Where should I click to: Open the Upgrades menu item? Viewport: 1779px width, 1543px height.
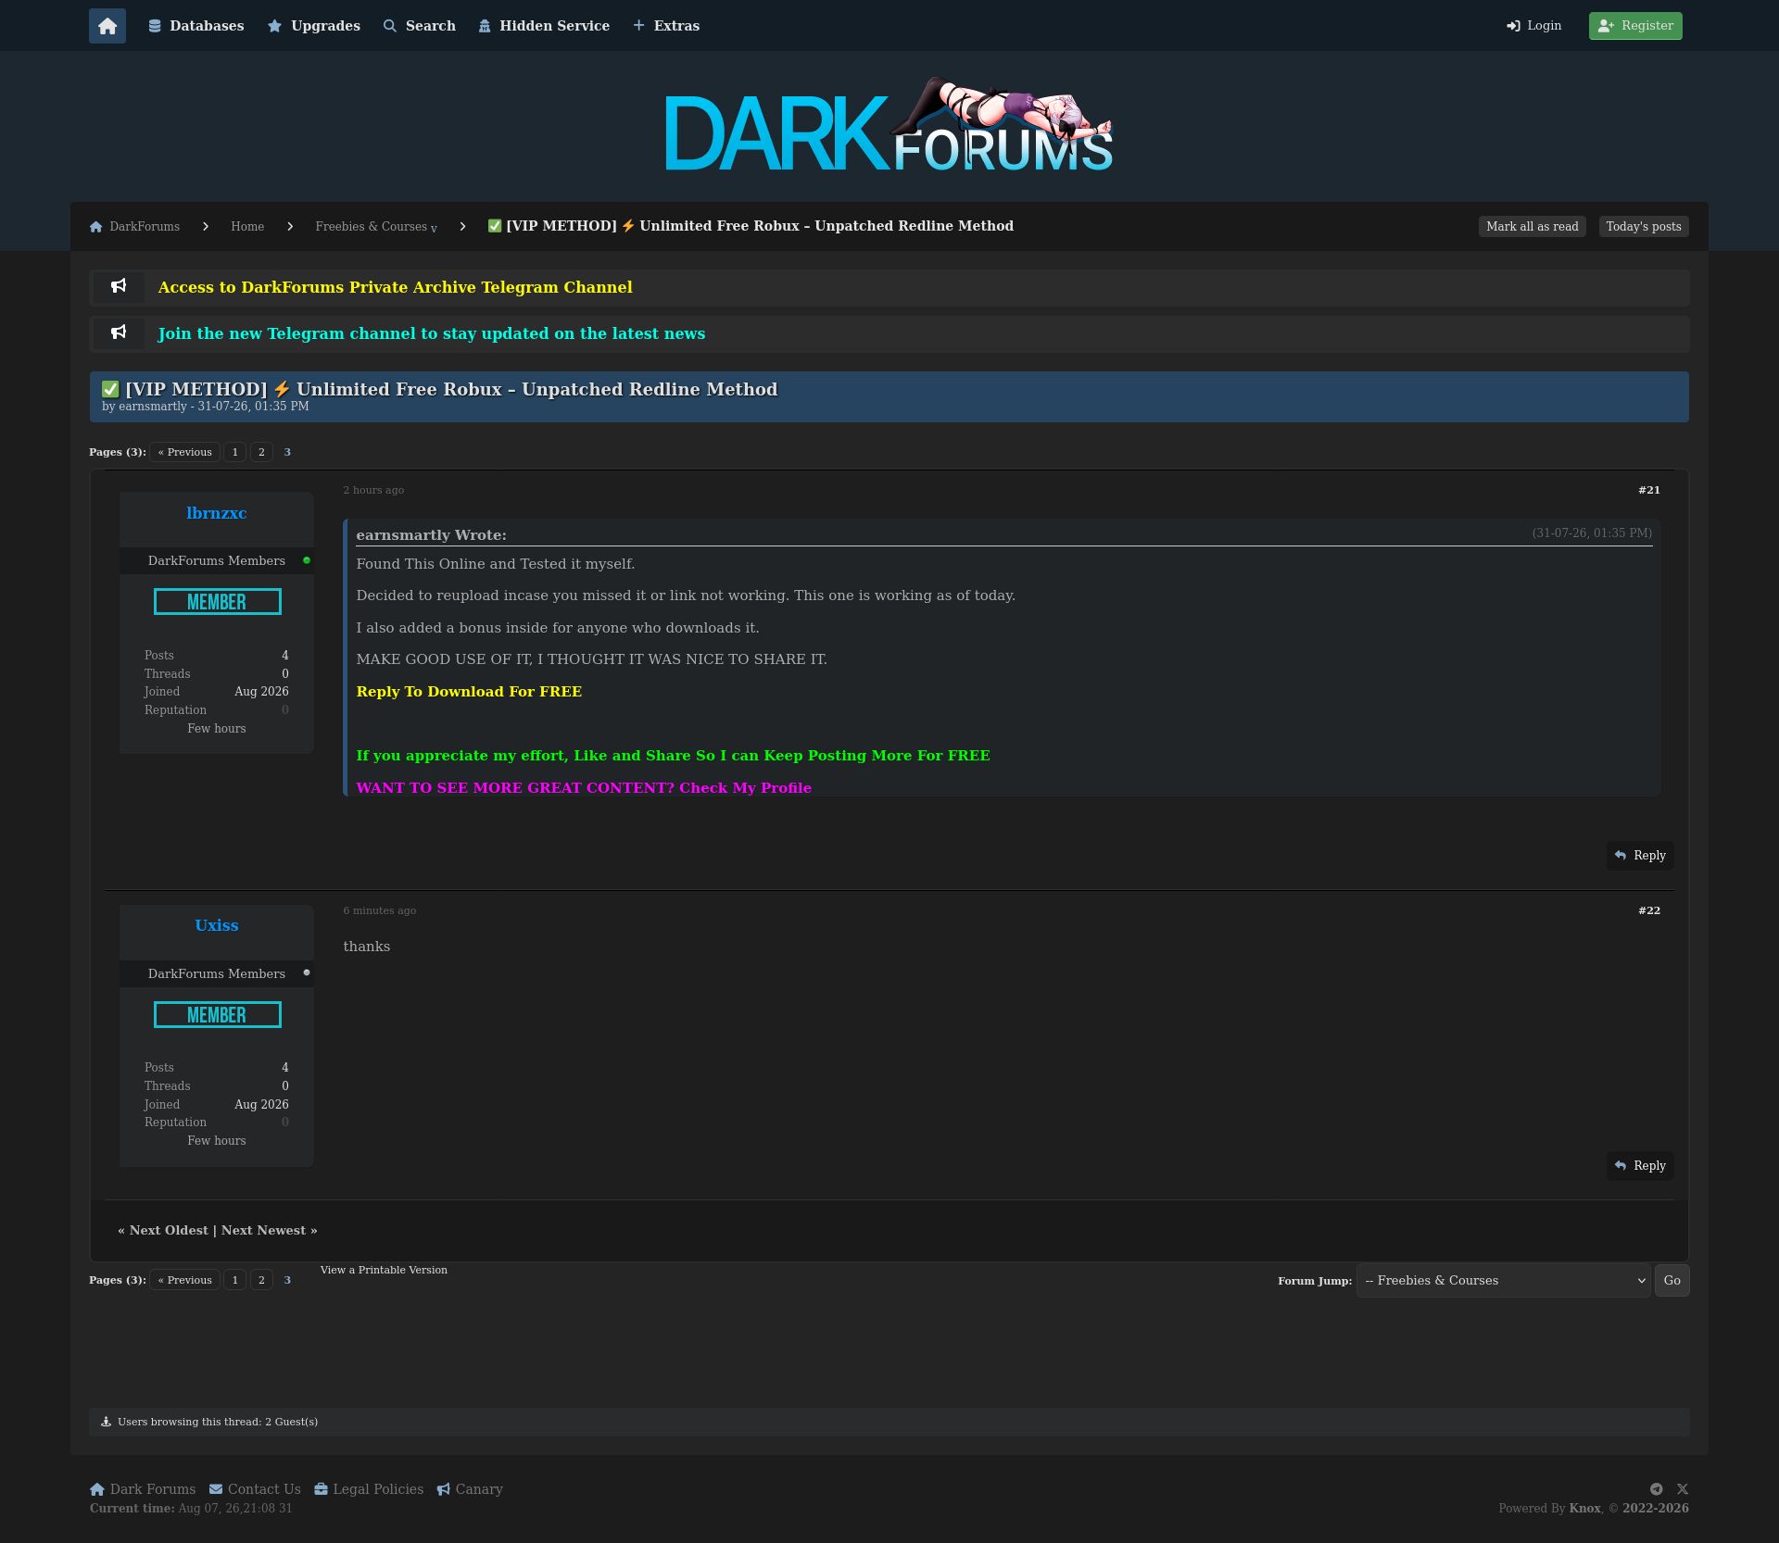pyautogui.click(x=314, y=26)
